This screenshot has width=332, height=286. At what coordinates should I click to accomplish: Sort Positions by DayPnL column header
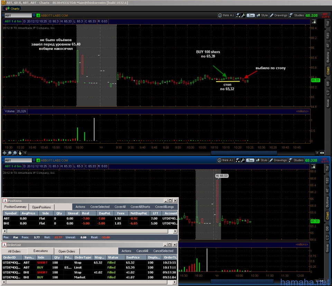[x=105, y=213]
